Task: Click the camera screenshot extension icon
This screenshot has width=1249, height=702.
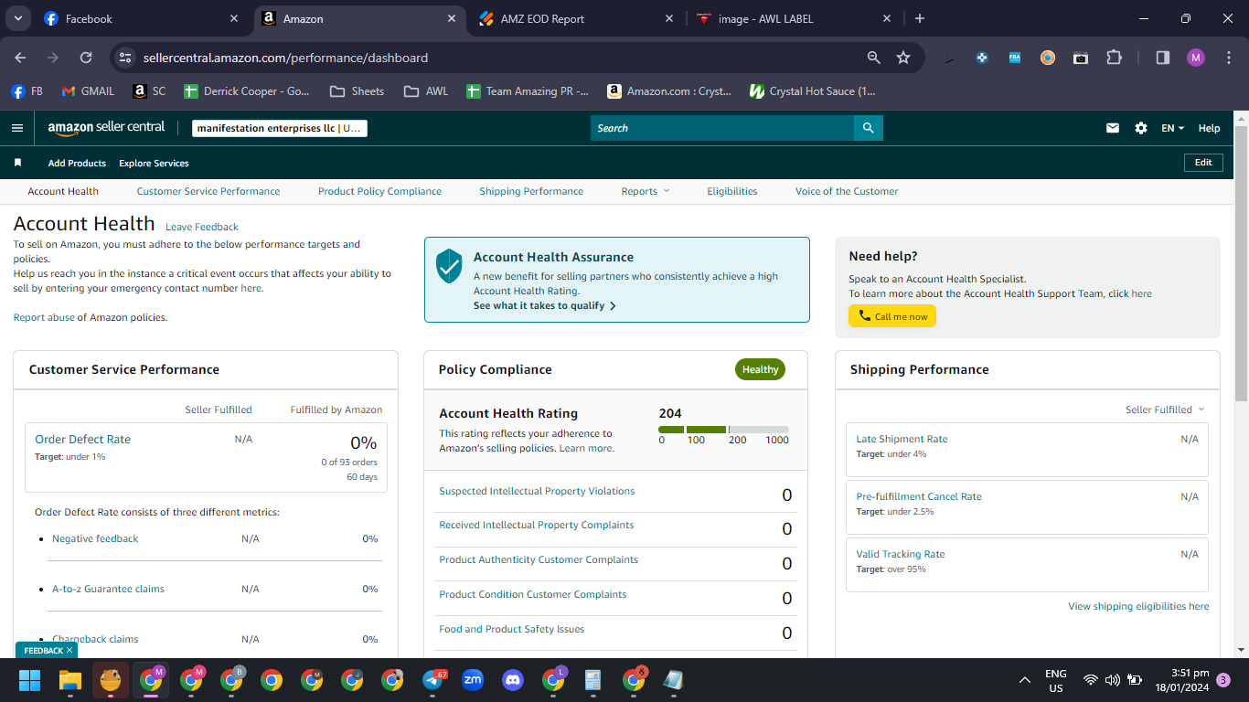Action: pyautogui.click(x=1081, y=58)
